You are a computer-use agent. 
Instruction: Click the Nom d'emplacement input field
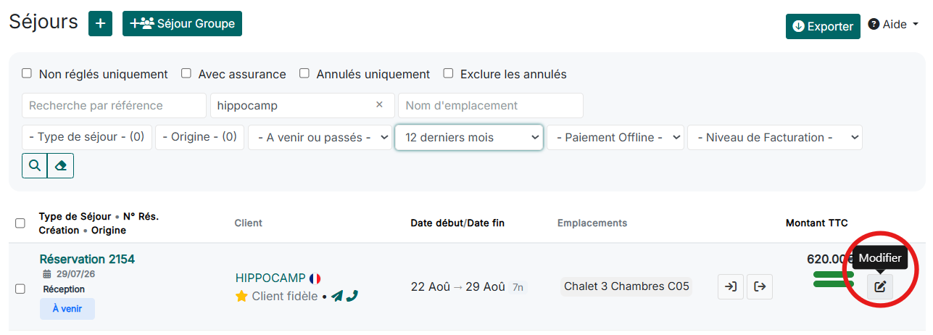(491, 105)
